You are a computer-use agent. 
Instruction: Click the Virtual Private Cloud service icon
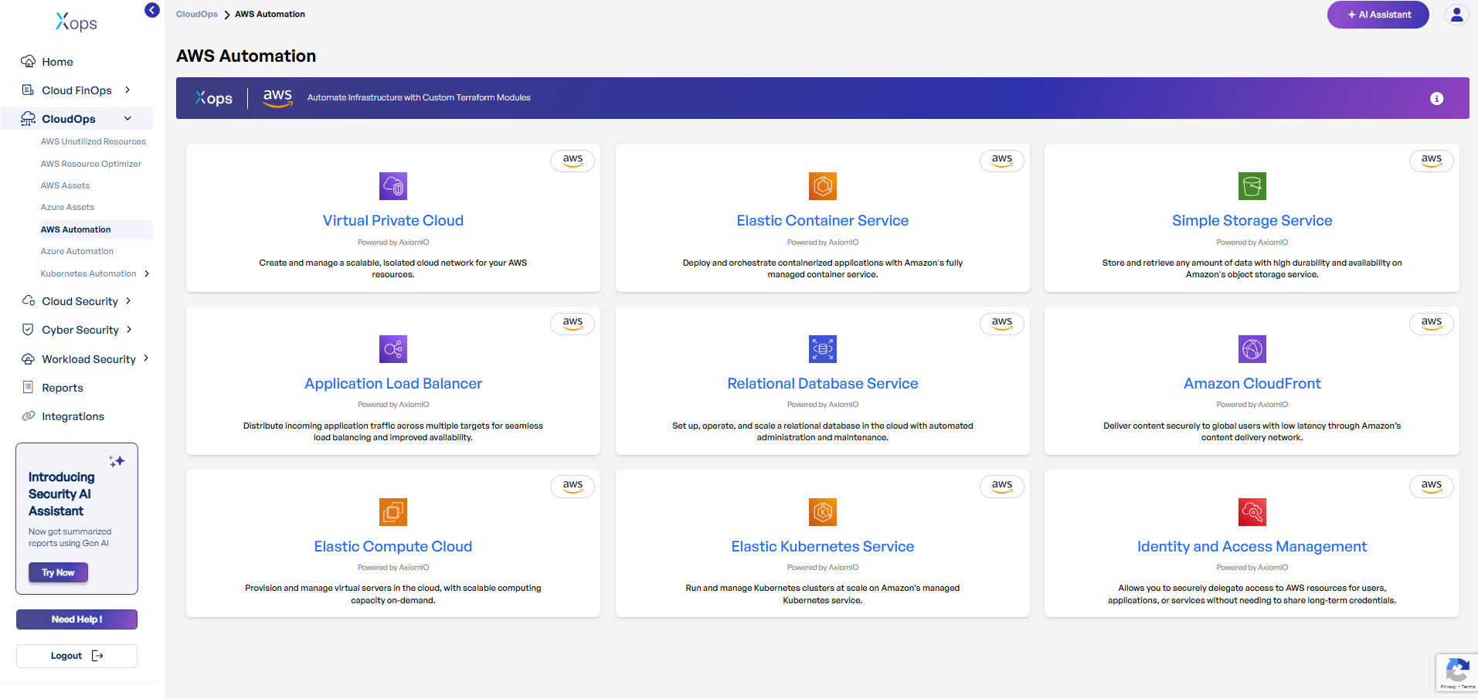click(x=392, y=186)
